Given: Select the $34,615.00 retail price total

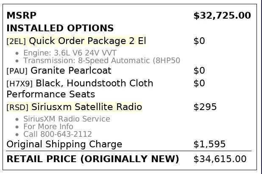Looking at the screenshot, I should pos(220,159).
